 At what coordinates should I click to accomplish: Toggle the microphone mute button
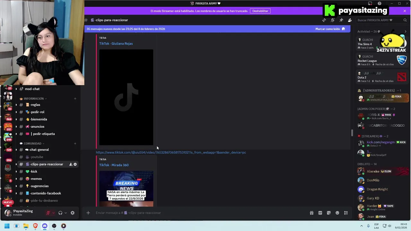(x=48, y=213)
